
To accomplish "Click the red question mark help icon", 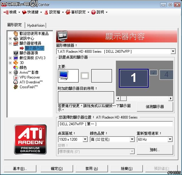I will click(93, 12).
